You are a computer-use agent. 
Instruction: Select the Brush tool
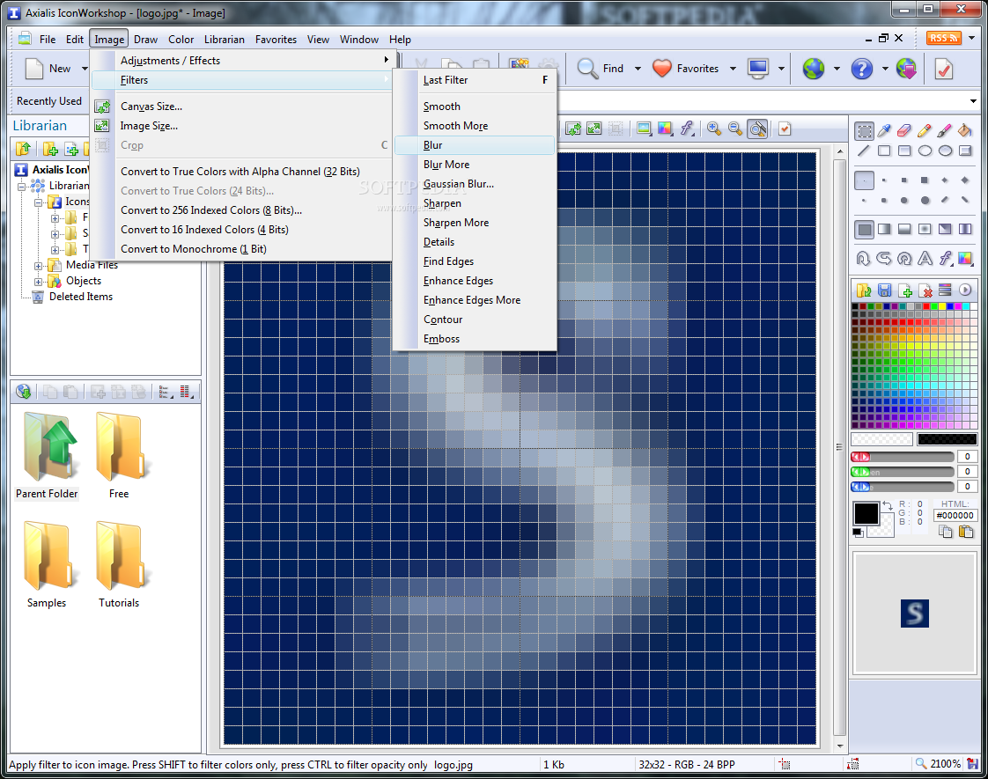945,131
